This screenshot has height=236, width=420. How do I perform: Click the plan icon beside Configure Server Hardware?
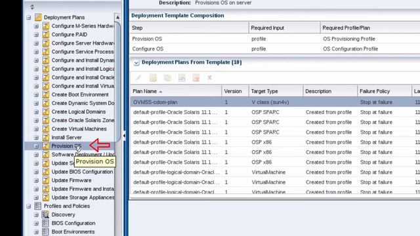coord(46,43)
